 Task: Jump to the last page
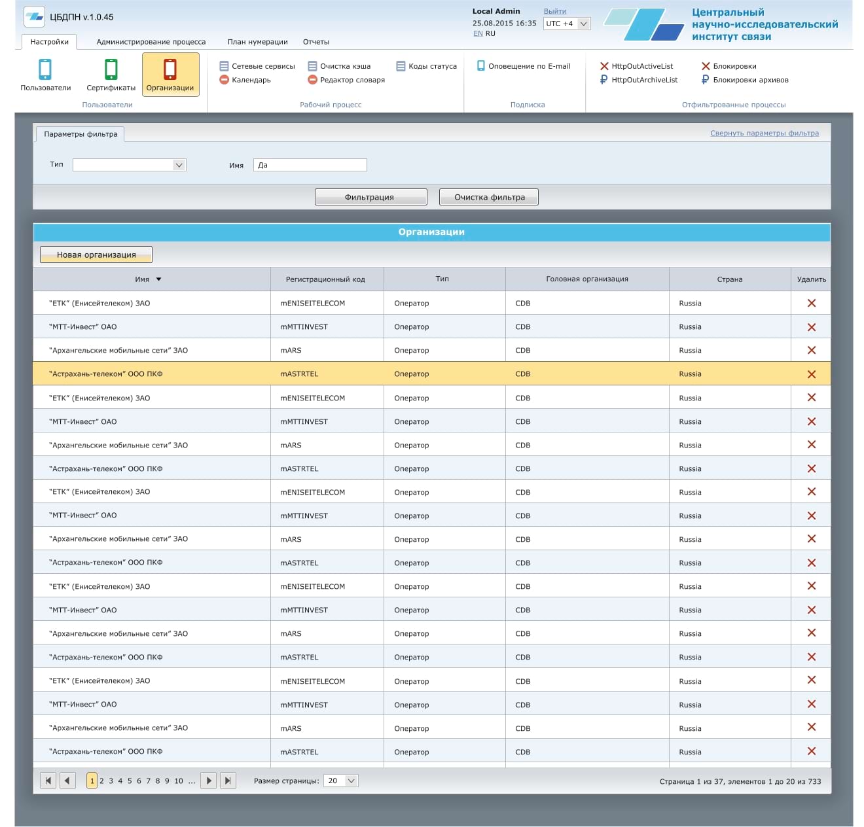(227, 781)
